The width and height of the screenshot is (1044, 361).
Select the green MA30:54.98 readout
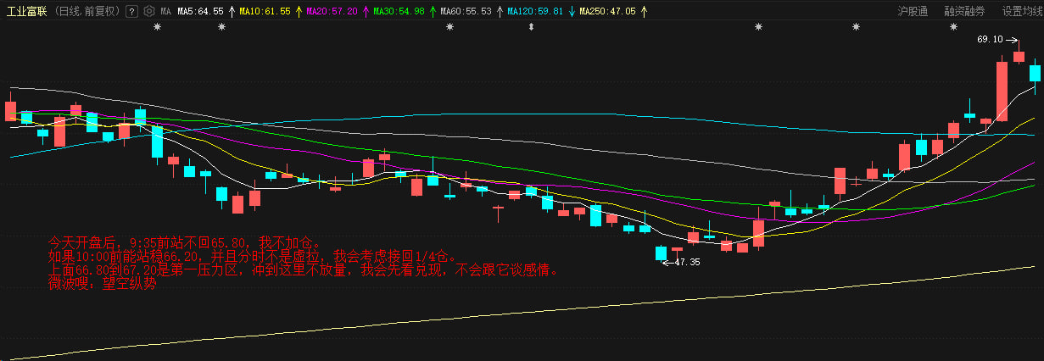pyautogui.click(x=399, y=12)
